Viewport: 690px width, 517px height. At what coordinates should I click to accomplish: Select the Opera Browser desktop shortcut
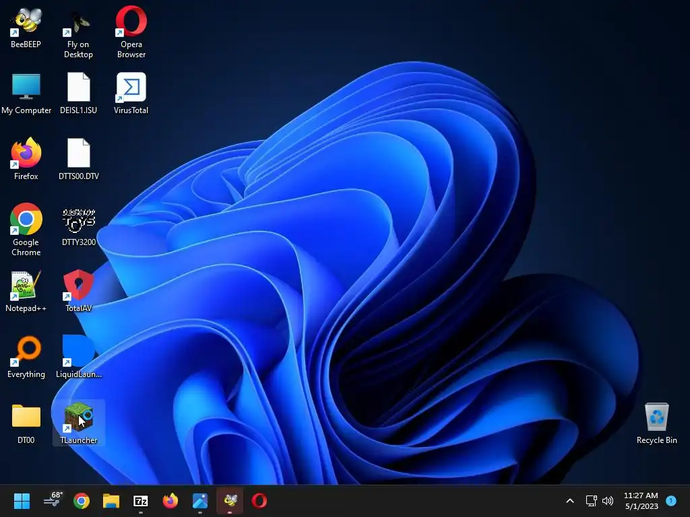coord(131,33)
